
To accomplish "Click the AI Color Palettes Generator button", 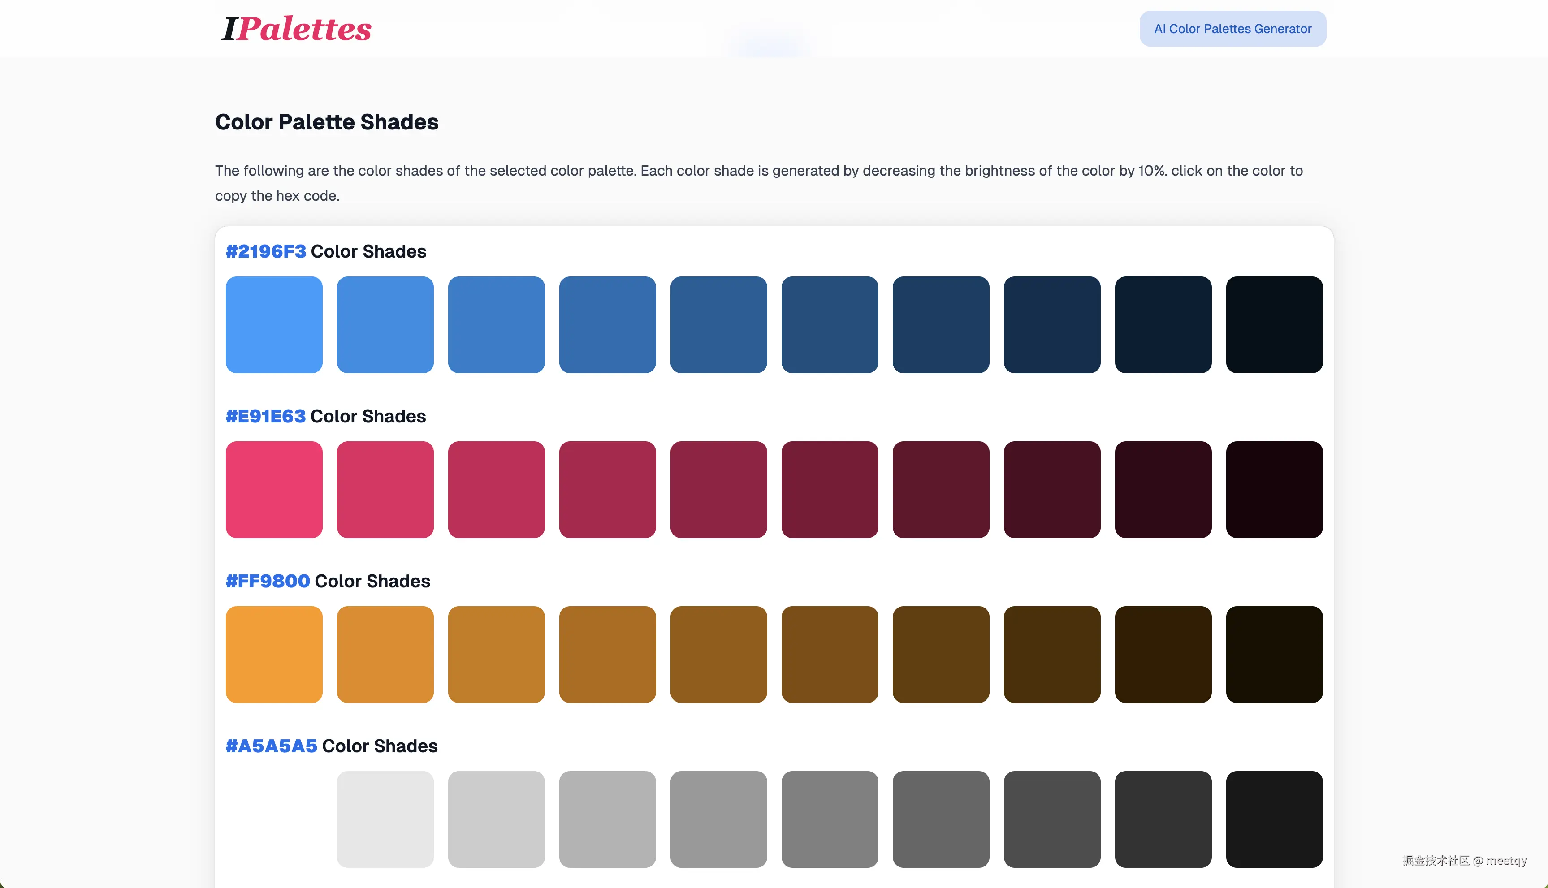I will click(x=1232, y=29).
